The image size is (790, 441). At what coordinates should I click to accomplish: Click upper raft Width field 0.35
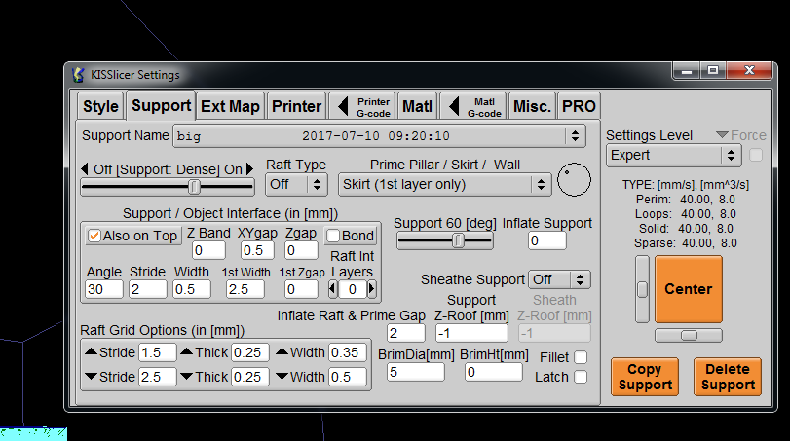click(x=348, y=352)
